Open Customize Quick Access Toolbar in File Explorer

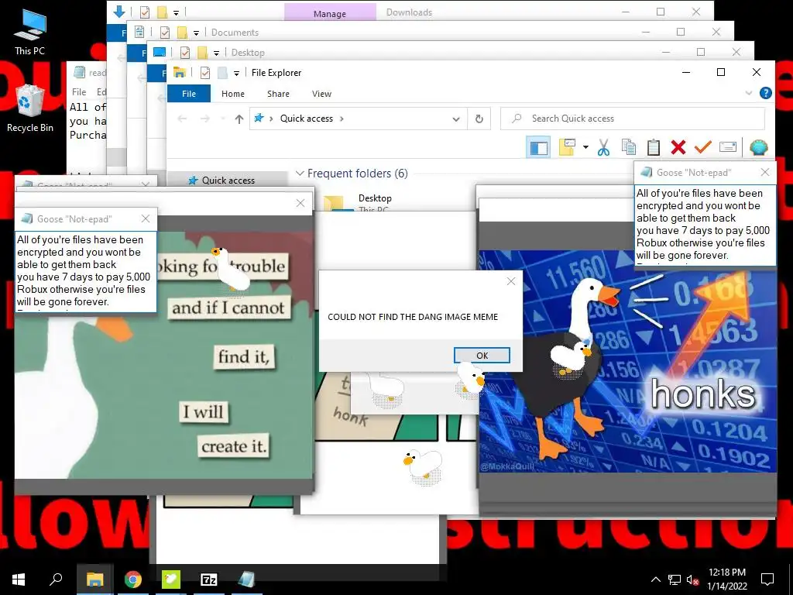click(236, 74)
